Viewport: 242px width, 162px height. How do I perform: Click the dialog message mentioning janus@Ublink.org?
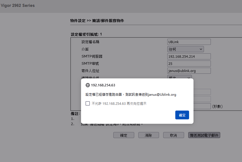click(x=131, y=95)
